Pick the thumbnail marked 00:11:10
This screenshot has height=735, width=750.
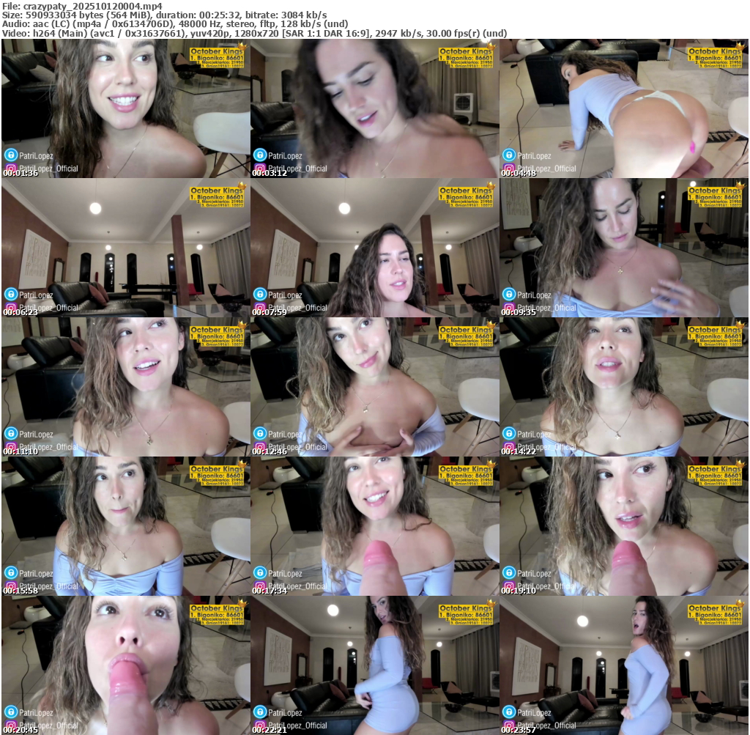coord(126,387)
